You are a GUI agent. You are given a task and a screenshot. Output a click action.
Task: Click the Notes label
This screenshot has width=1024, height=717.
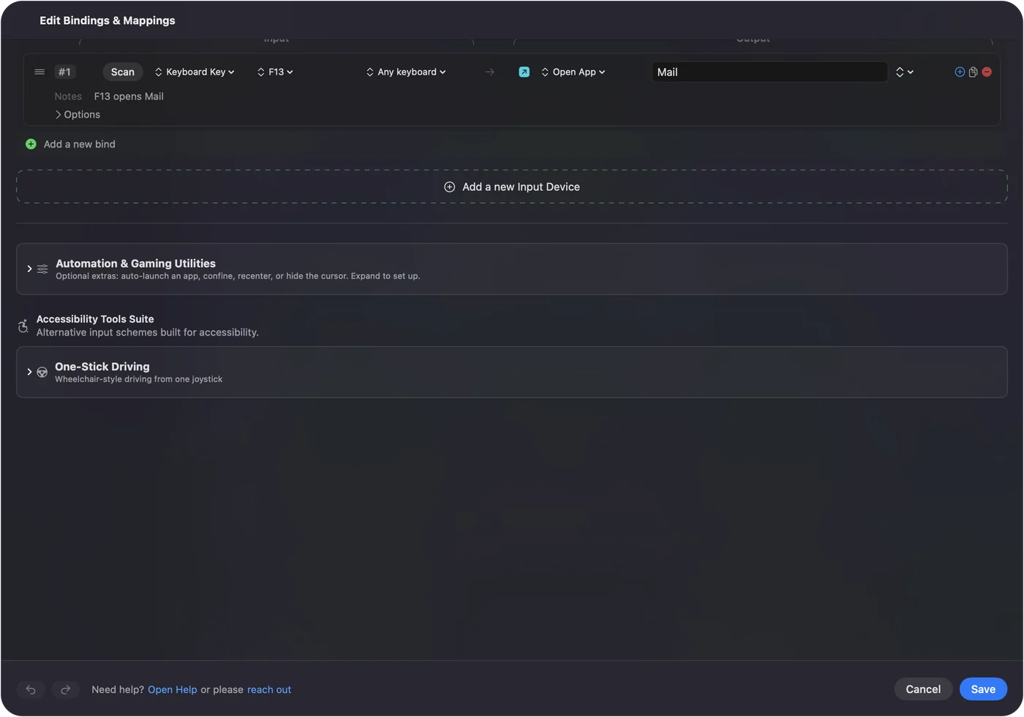[68, 96]
